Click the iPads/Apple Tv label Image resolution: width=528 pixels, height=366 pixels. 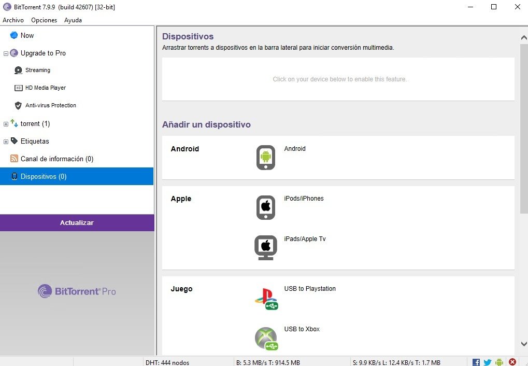click(305, 239)
